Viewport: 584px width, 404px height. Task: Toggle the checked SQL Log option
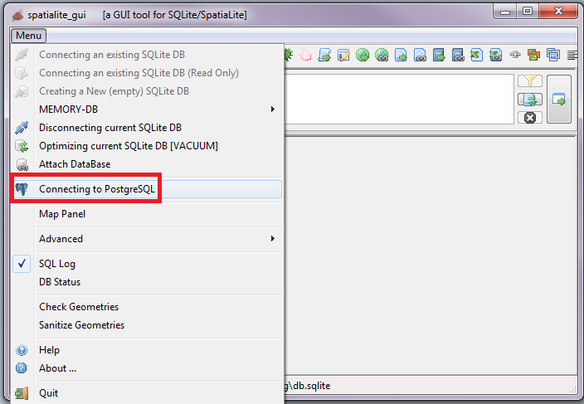click(x=147, y=264)
